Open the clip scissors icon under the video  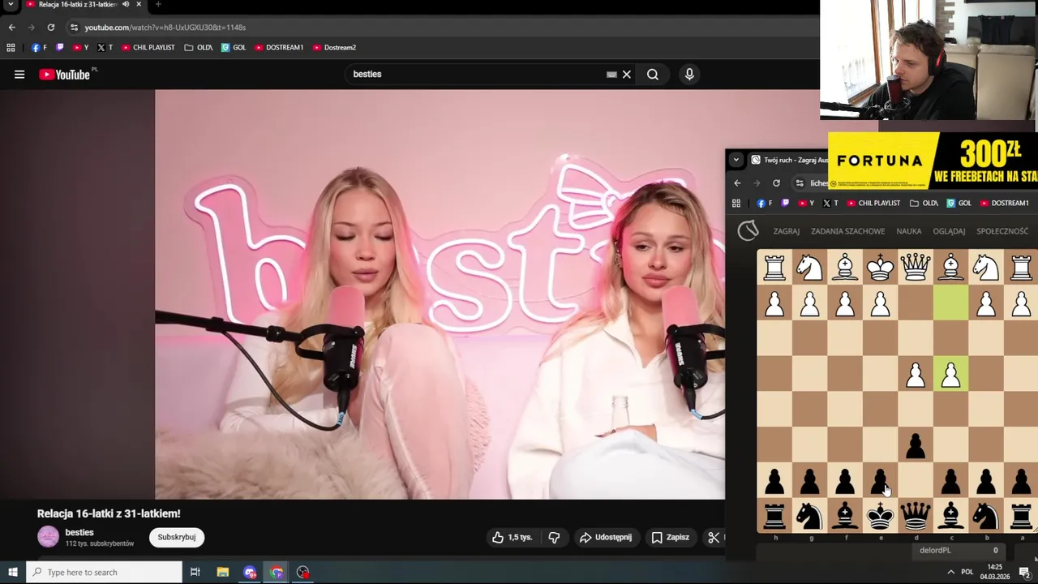coord(714,537)
